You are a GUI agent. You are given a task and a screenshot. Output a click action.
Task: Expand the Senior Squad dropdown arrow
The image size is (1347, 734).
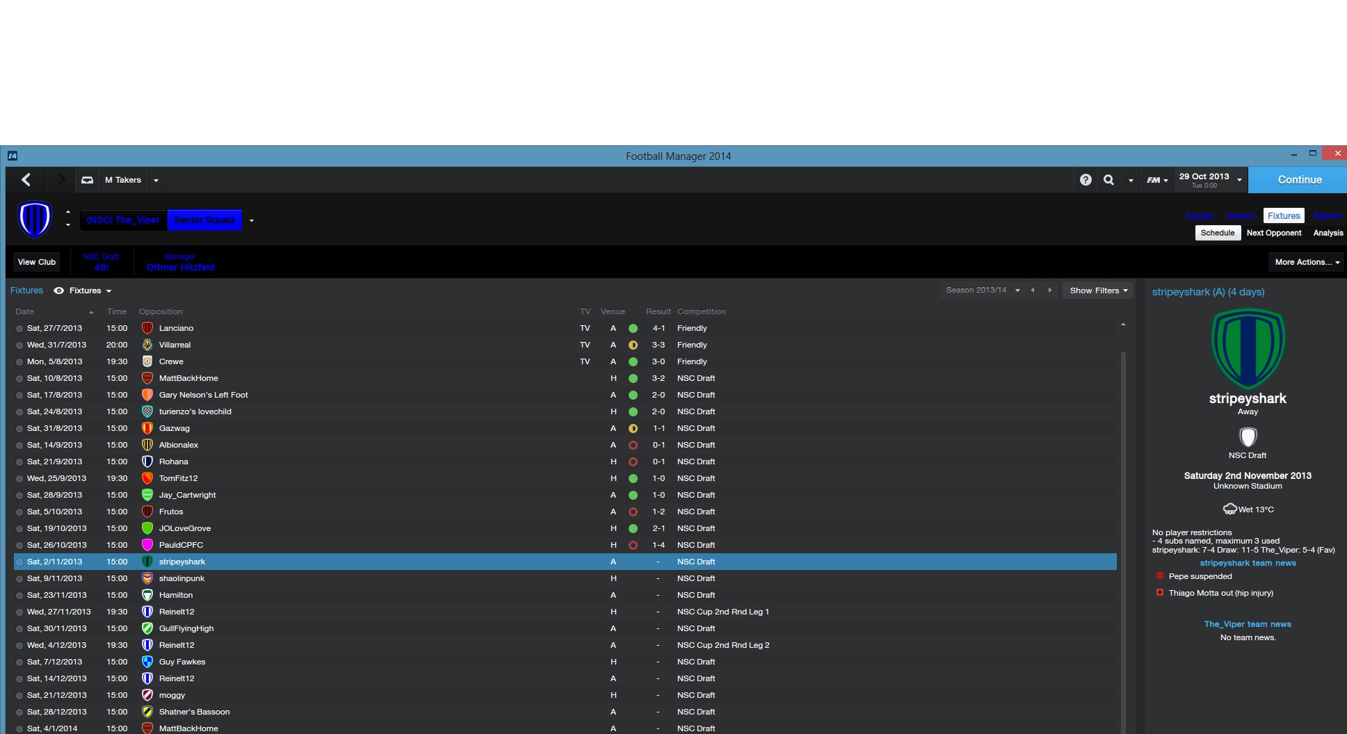coord(252,221)
